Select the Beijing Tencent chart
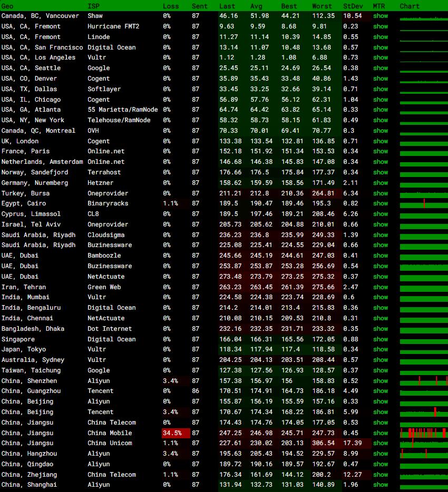The height and width of the screenshot is (492, 448). tap(424, 412)
